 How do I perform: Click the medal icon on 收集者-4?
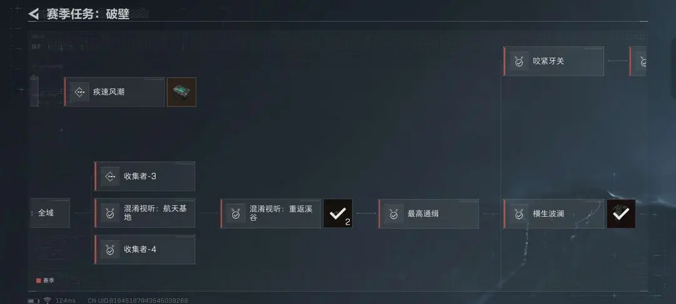click(110, 250)
